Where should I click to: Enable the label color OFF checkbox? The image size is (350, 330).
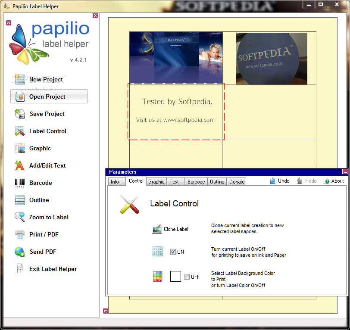click(x=187, y=277)
